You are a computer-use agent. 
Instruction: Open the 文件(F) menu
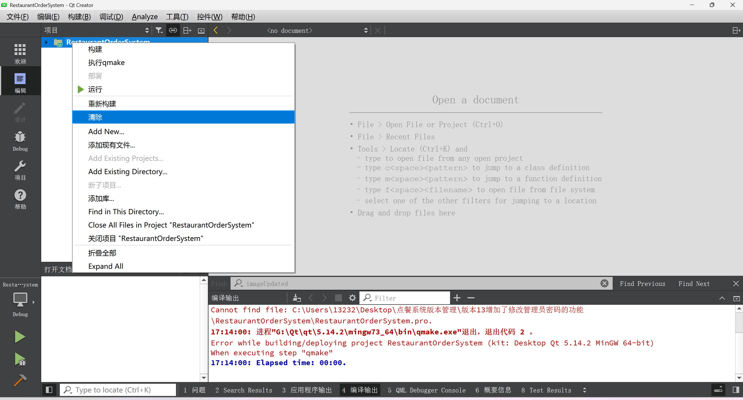coord(18,17)
